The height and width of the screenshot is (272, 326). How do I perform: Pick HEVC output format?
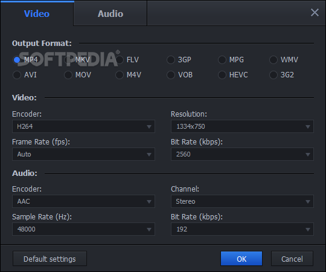(x=233, y=75)
